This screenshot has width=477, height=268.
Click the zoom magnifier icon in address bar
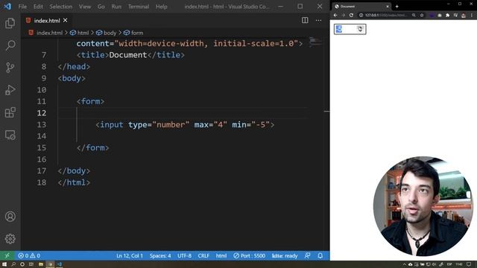(414, 15)
